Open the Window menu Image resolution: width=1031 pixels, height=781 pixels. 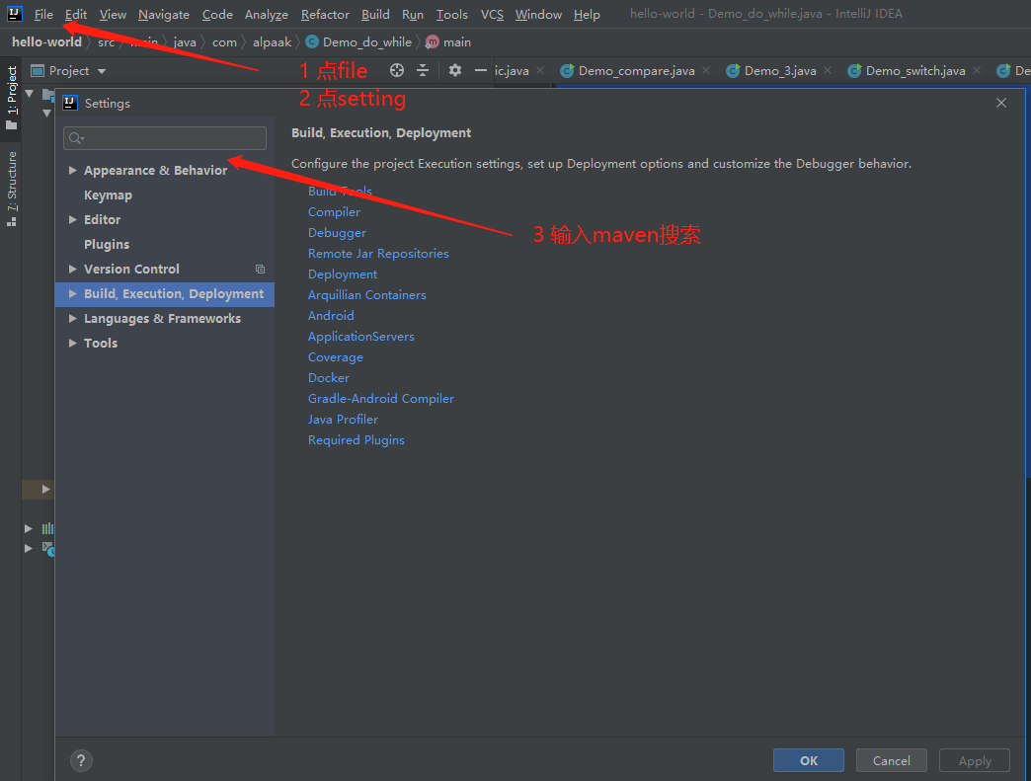coord(538,14)
